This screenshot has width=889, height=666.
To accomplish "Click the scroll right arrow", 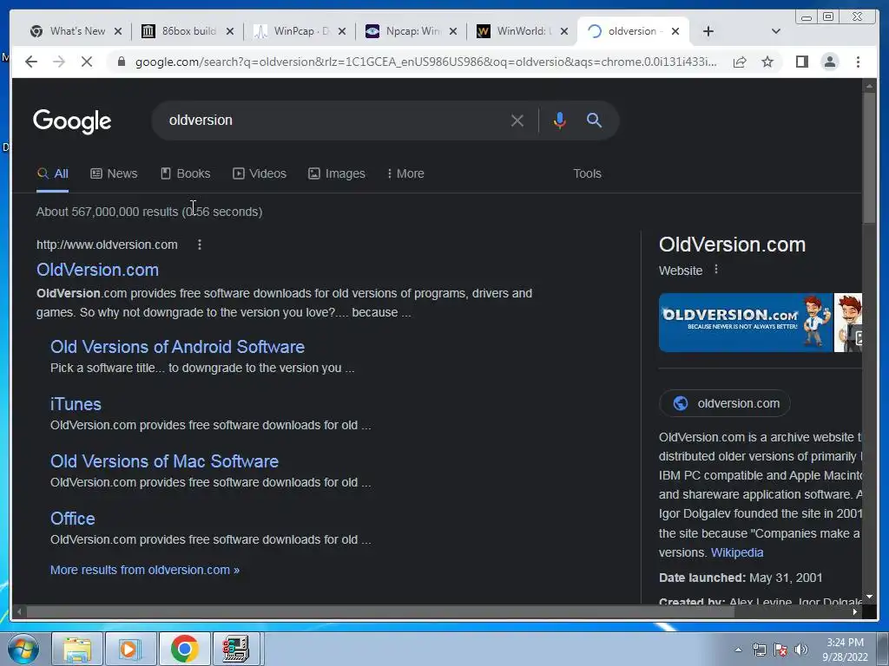I will pos(854,611).
